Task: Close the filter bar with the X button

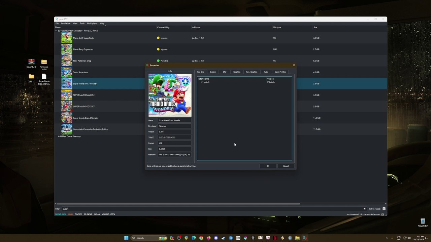Action: coord(384,209)
